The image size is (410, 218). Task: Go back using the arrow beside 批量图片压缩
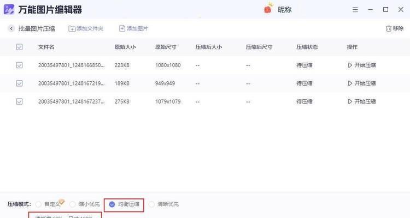click(x=11, y=28)
